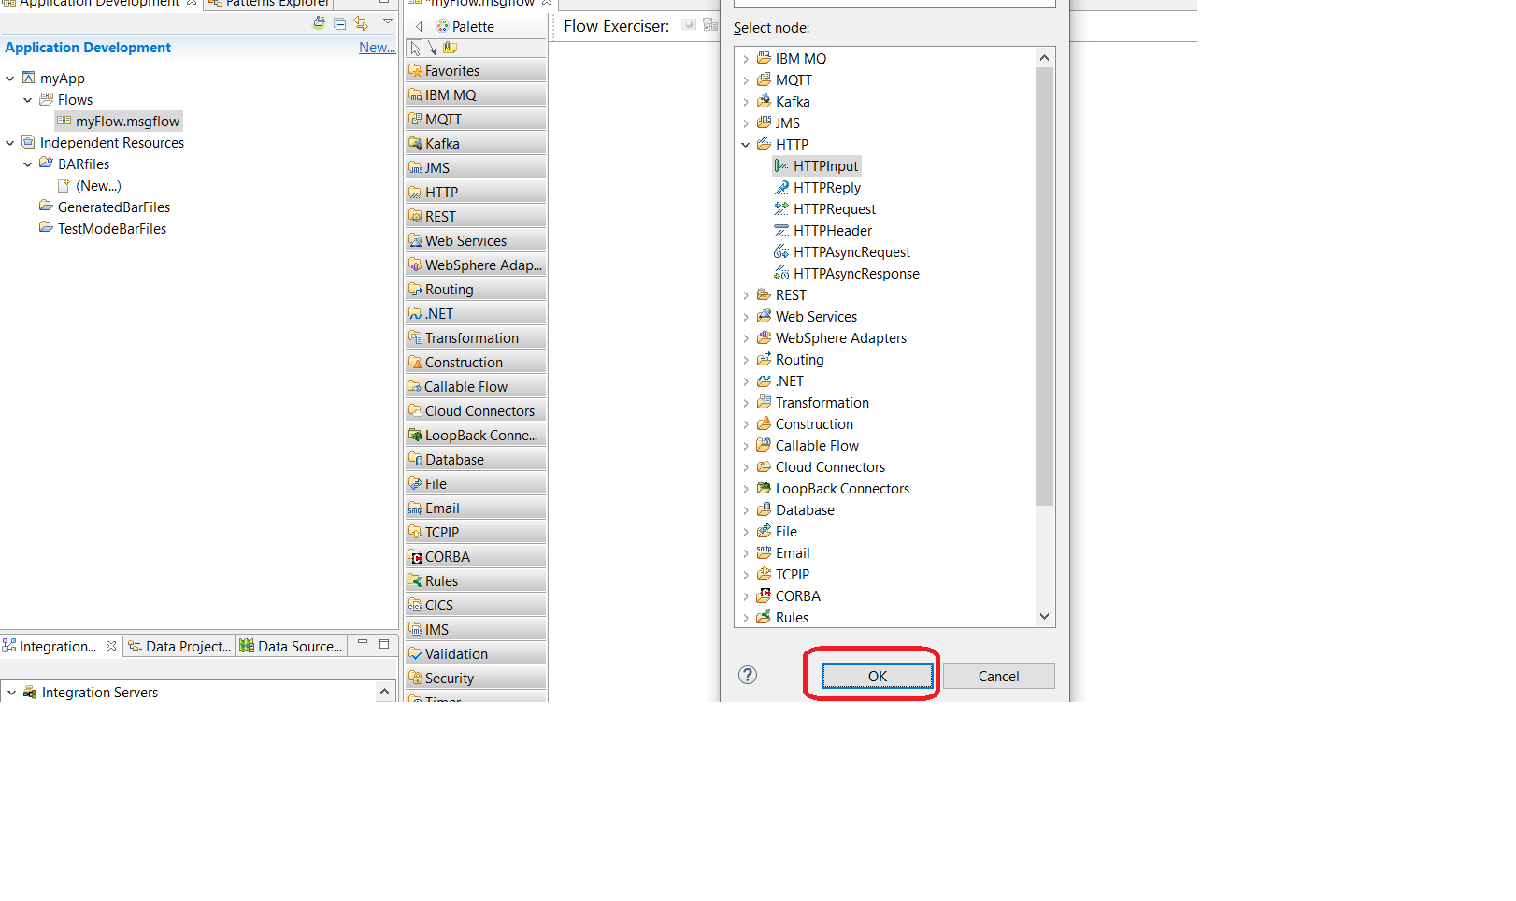The height and width of the screenshot is (901, 1516).
Task: Open the .NET drawer in the Palette
Action: point(477,313)
